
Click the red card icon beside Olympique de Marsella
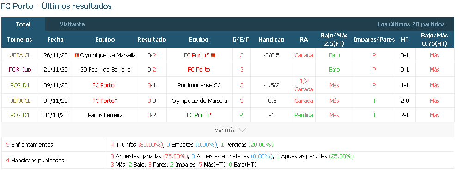(x=77, y=55)
